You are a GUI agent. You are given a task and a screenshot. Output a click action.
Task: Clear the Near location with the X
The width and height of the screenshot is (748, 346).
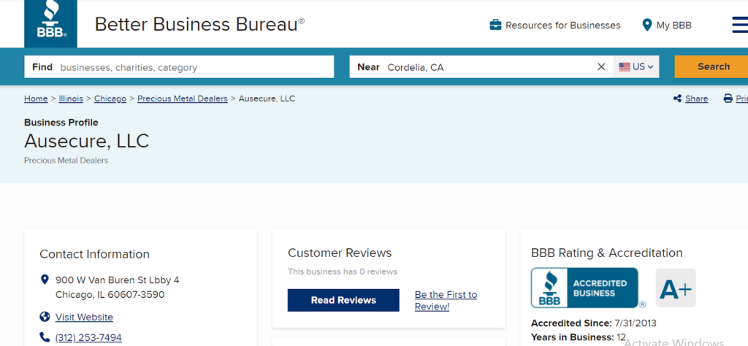(x=601, y=66)
